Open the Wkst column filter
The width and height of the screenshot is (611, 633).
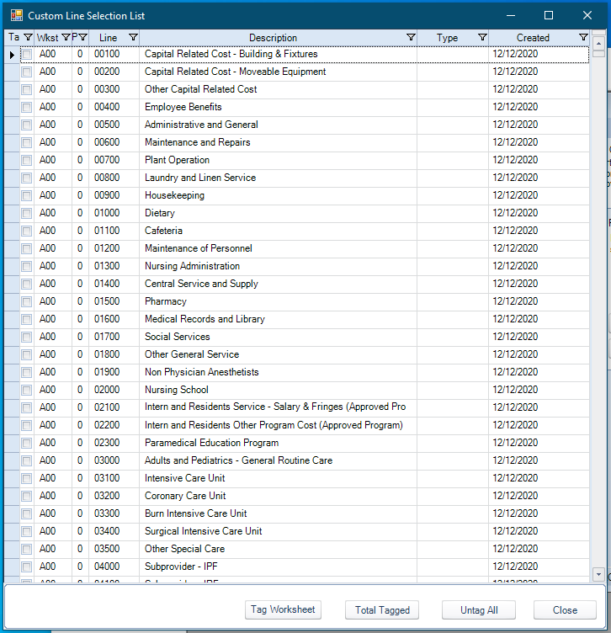pyautogui.click(x=66, y=38)
